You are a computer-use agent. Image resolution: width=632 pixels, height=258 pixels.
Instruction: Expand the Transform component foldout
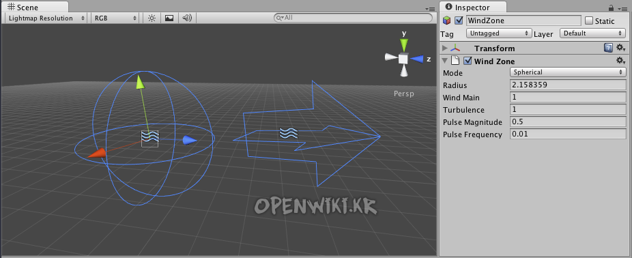tap(444, 48)
